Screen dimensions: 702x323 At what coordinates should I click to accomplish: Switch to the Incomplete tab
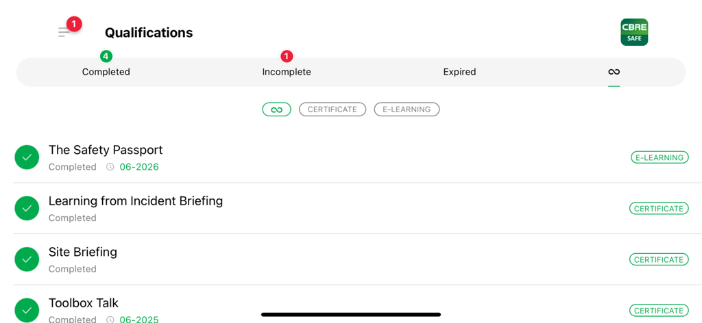coord(287,72)
